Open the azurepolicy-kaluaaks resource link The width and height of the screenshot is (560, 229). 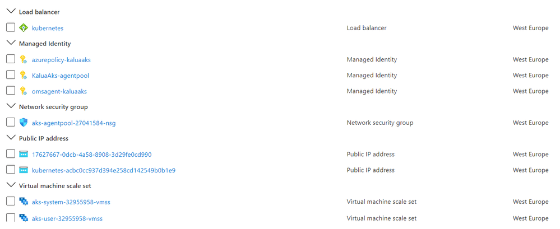(x=62, y=60)
